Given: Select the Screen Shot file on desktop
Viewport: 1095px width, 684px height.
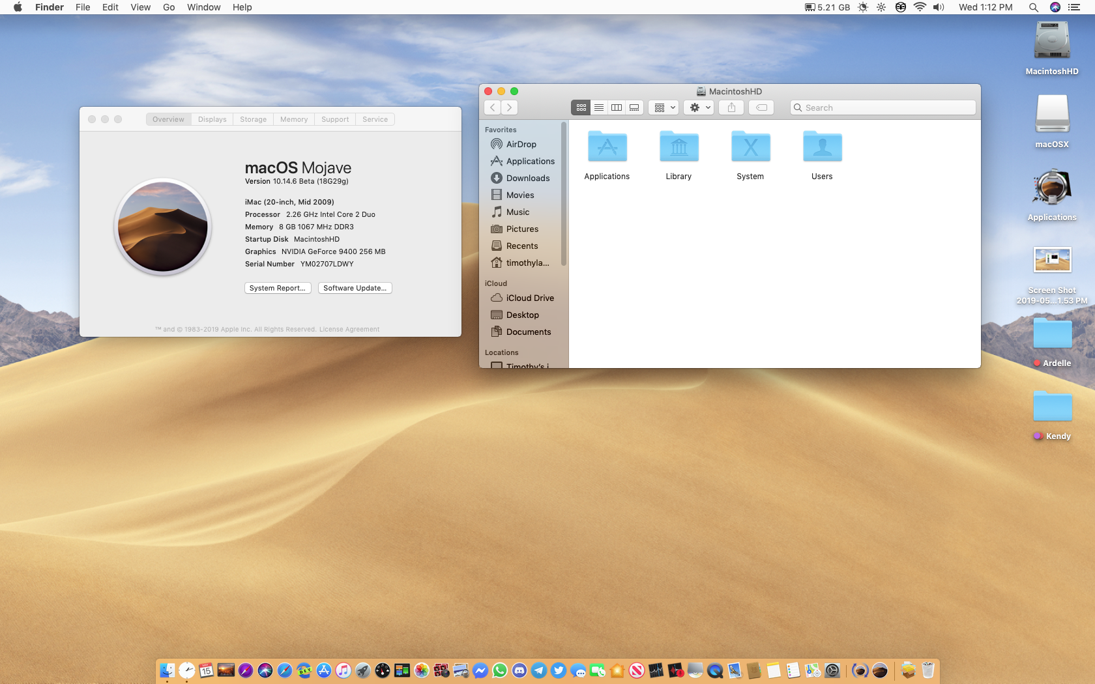Looking at the screenshot, I should pyautogui.click(x=1052, y=275).
